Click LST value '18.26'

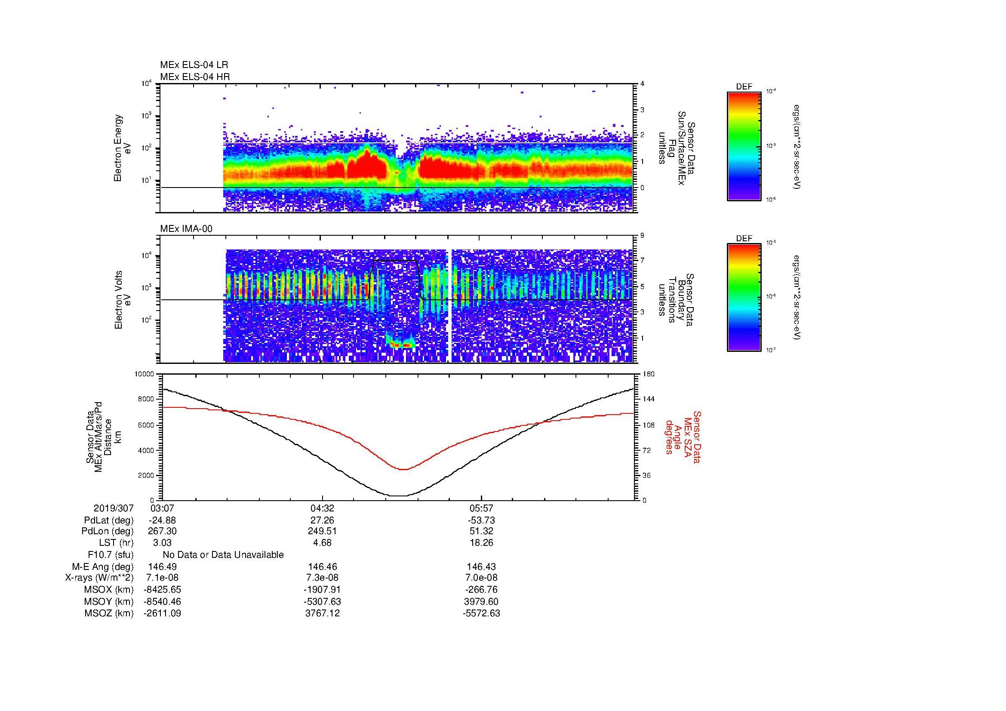[482, 543]
